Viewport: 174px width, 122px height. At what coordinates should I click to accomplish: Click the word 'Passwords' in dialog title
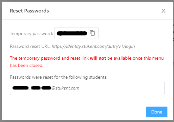pyautogui.click(x=36, y=11)
